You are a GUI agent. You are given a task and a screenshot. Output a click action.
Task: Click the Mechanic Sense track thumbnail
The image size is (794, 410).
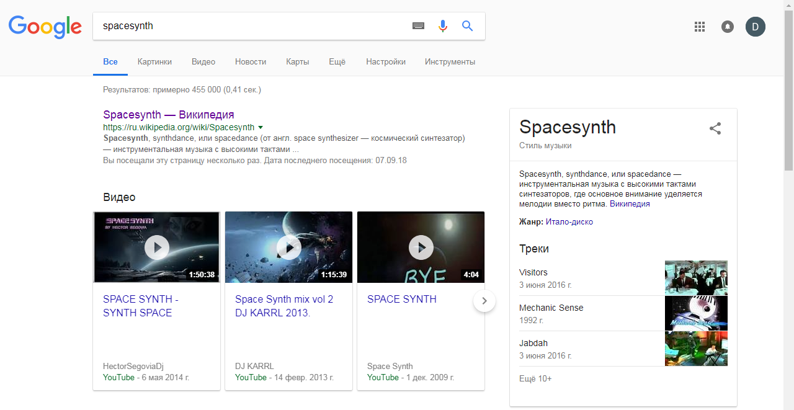pos(696,313)
